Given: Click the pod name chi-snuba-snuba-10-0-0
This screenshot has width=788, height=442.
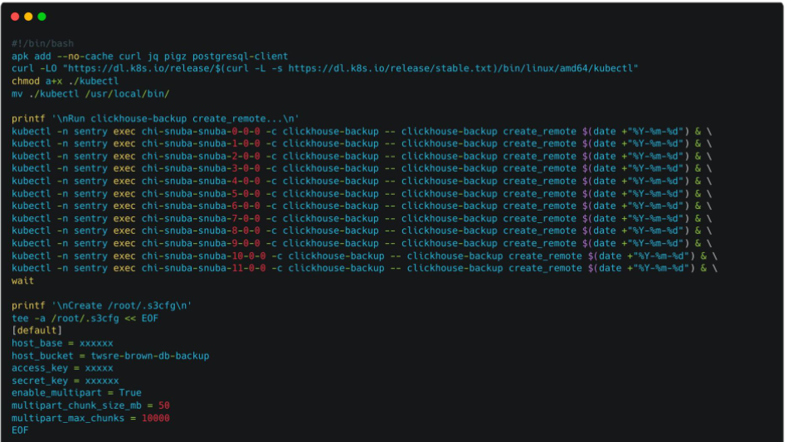Looking at the screenshot, I should (203, 255).
